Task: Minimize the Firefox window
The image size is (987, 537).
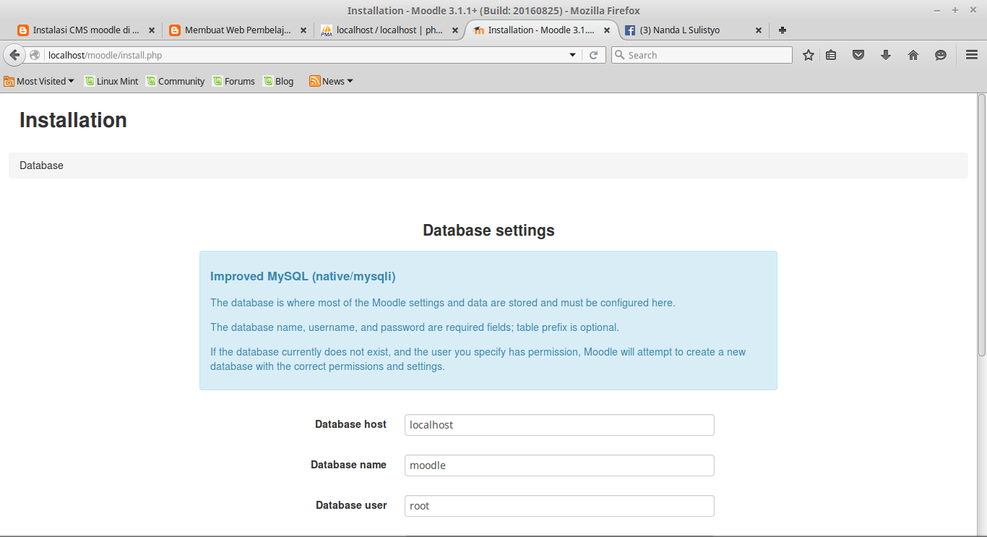Action: click(x=937, y=10)
